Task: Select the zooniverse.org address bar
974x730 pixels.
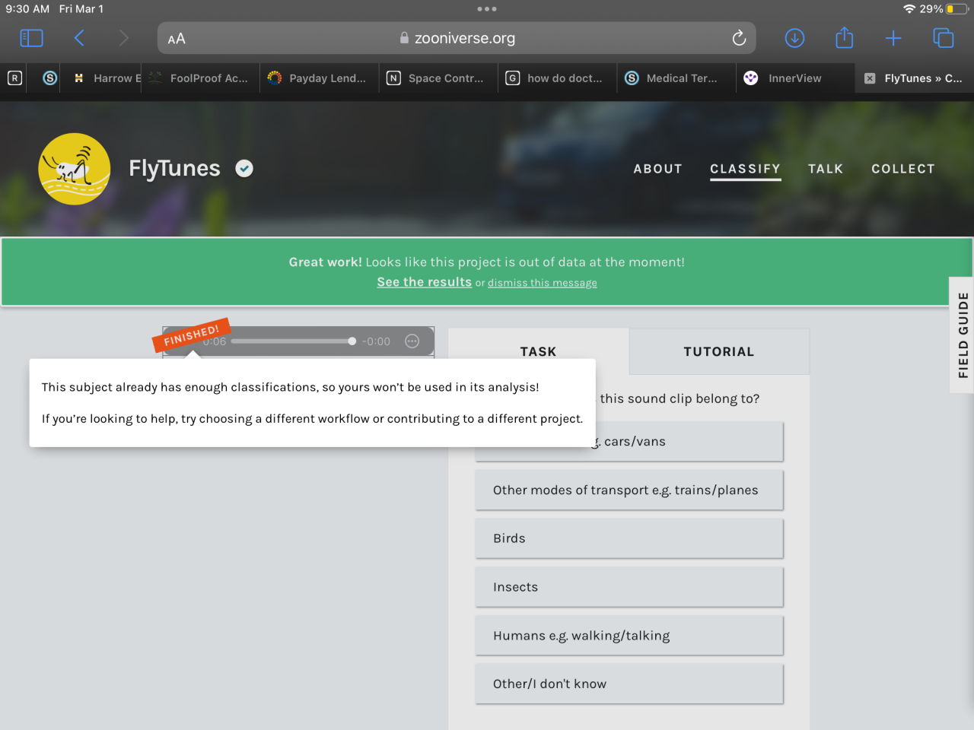Action: click(x=457, y=38)
